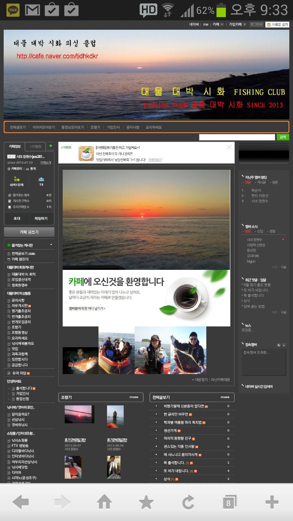The image size is (293, 521).
Task: Add a new tab with the plus icon
Action: pyautogui.click(x=271, y=502)
